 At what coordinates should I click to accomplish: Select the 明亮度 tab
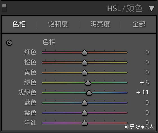click(100, 24)
